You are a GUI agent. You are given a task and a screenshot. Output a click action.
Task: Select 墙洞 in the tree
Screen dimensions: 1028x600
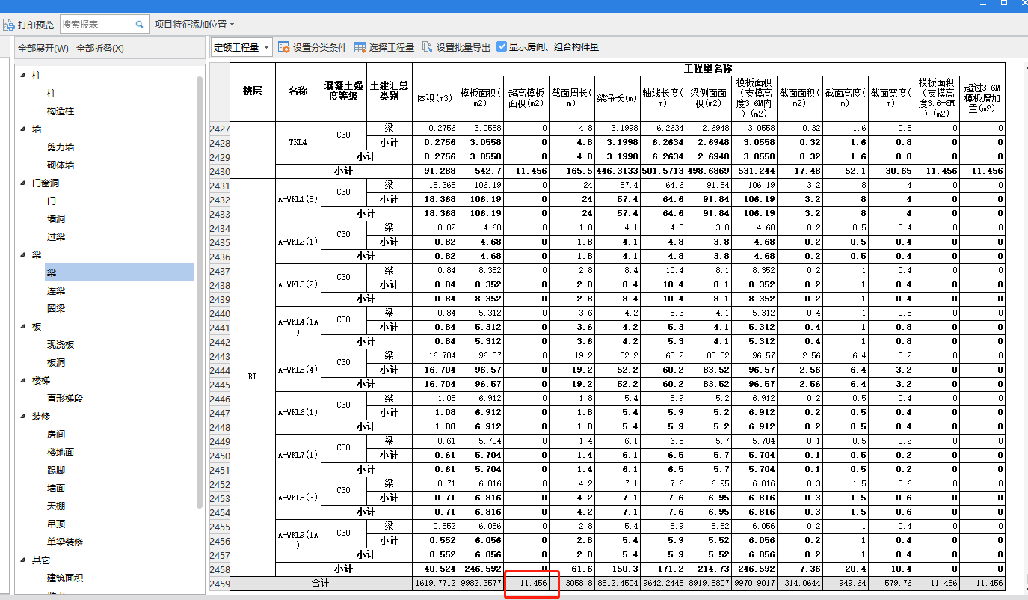point(56,219)
